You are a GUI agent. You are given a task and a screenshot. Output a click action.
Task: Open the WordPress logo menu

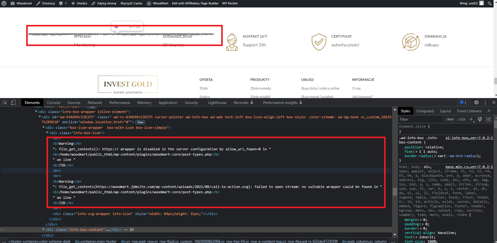4,3
